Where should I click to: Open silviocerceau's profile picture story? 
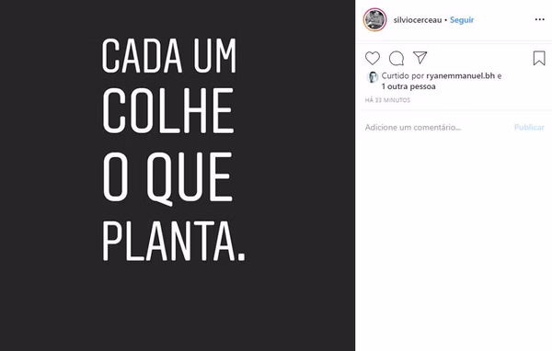point(375,19)
